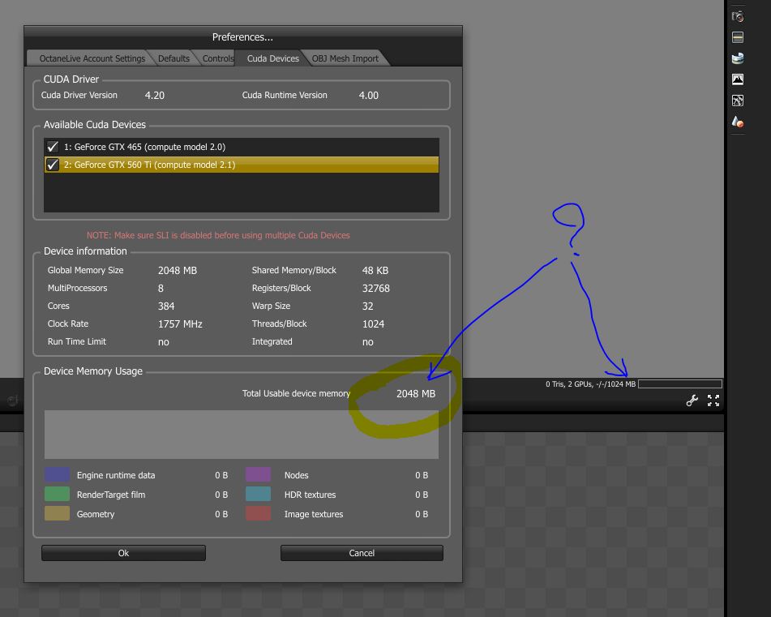Uncheck the GeForce GTX 465 device checkbox
The width and height of the screenshot is (771, 617).
click(x=53, y=147)
